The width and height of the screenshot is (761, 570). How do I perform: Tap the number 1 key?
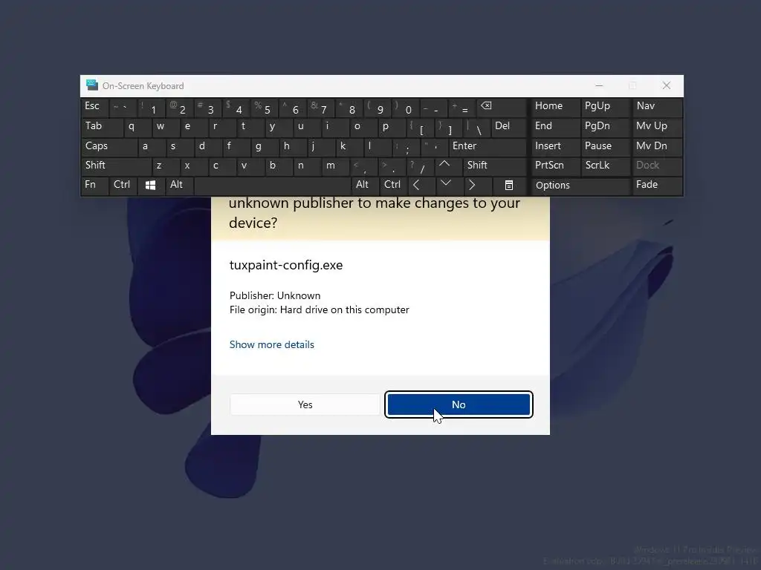point(150,107)
